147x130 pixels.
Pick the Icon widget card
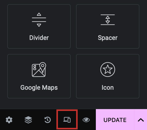point(108,76)
